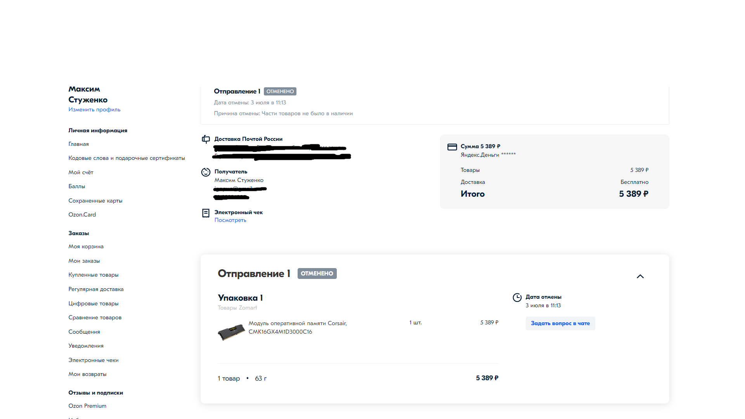Open Кодовые слова и подарочные сертификаты section
This screenshot has width=745, height=419.
[x=127, y=158]
